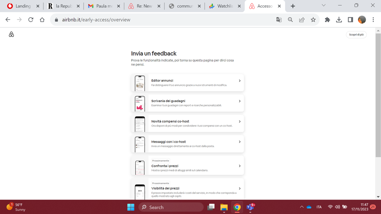Viewport: 381px width, 214px height.
Task: Open File Explorer from the taskbar
Action: click(224, 207)
